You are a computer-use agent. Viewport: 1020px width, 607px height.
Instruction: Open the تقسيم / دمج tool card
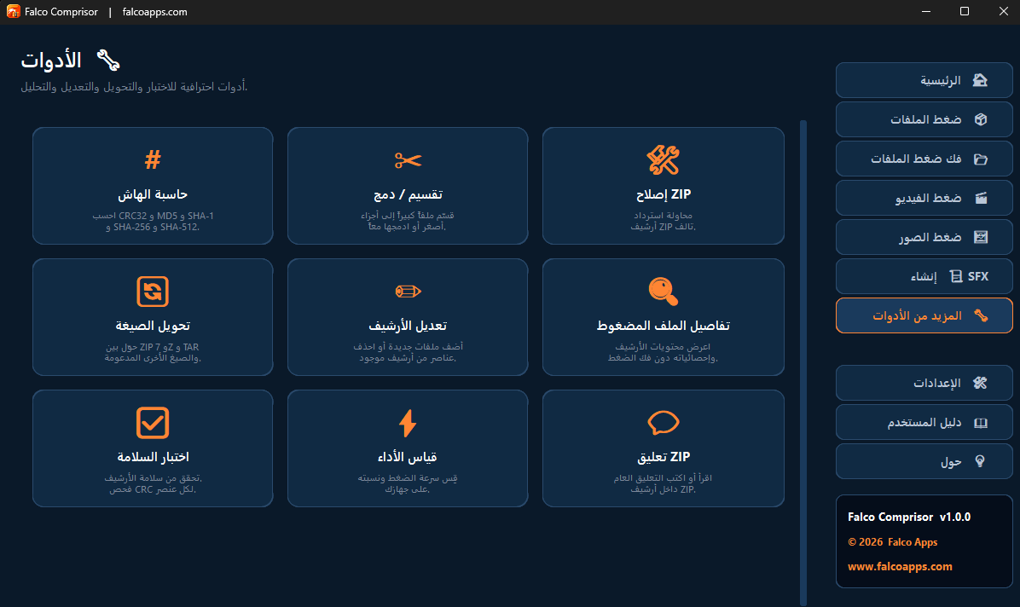coord(408,186)
